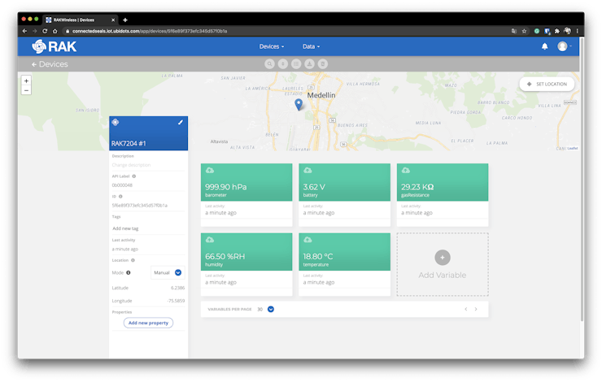
Task: Click the Add new tag field
Action: click(x=146, y=228)
